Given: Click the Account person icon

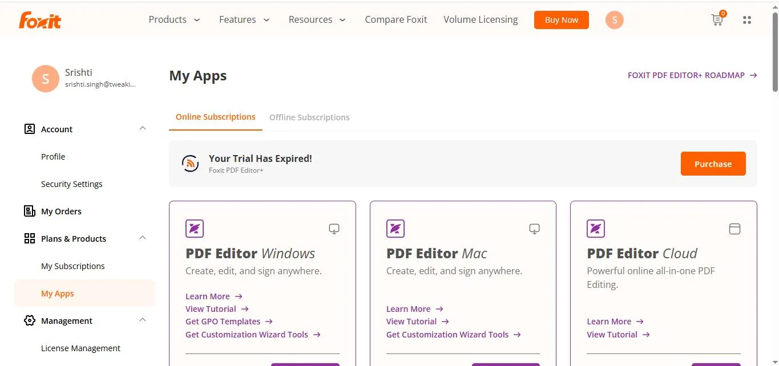Looking at the screenshot, I should click(x=30, y=129).
